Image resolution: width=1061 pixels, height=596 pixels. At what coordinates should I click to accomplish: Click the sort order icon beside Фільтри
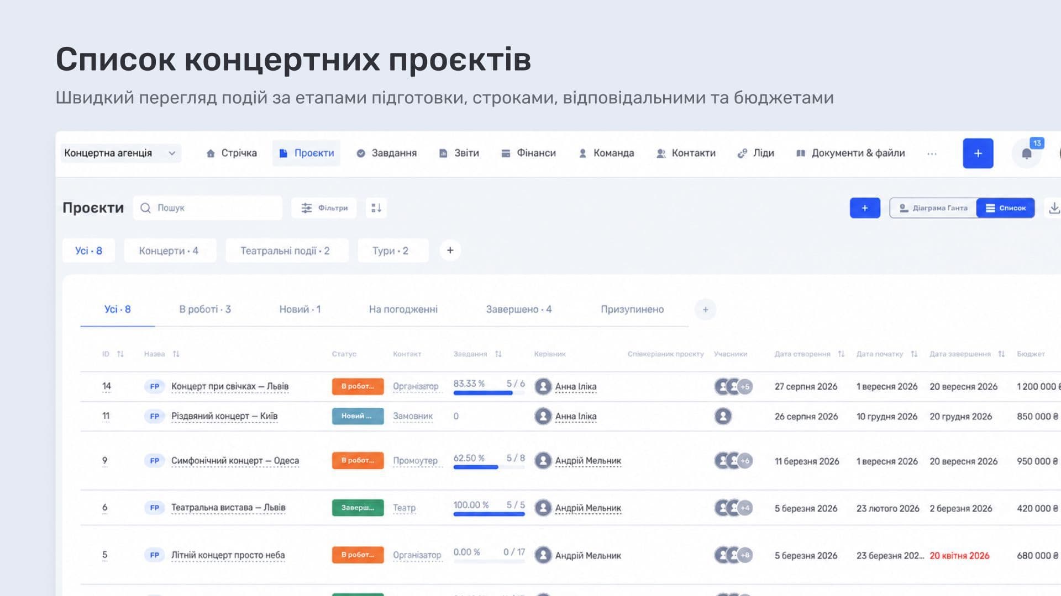(376, 208)
